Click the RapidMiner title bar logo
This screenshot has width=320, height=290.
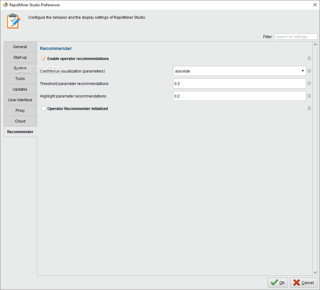(x=5, y=5)
